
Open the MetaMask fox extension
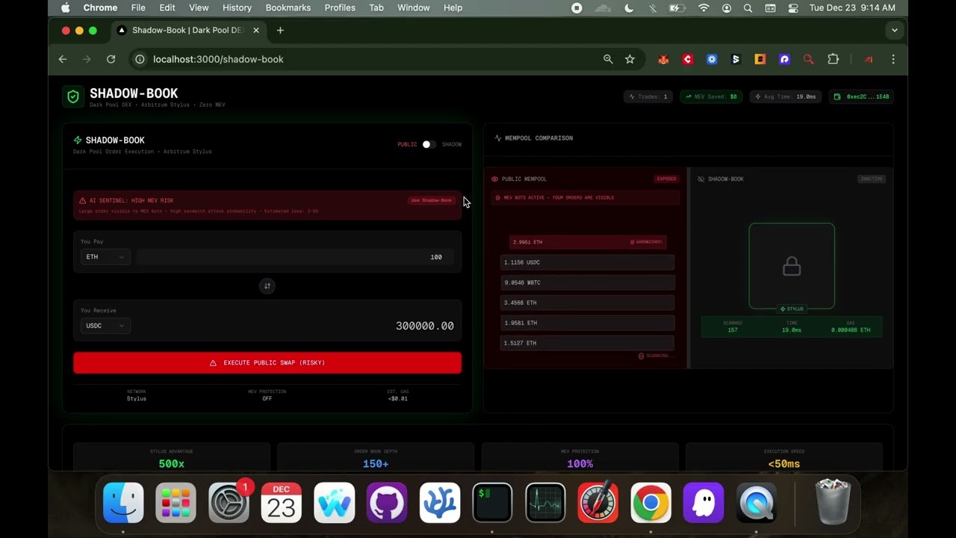663,59
